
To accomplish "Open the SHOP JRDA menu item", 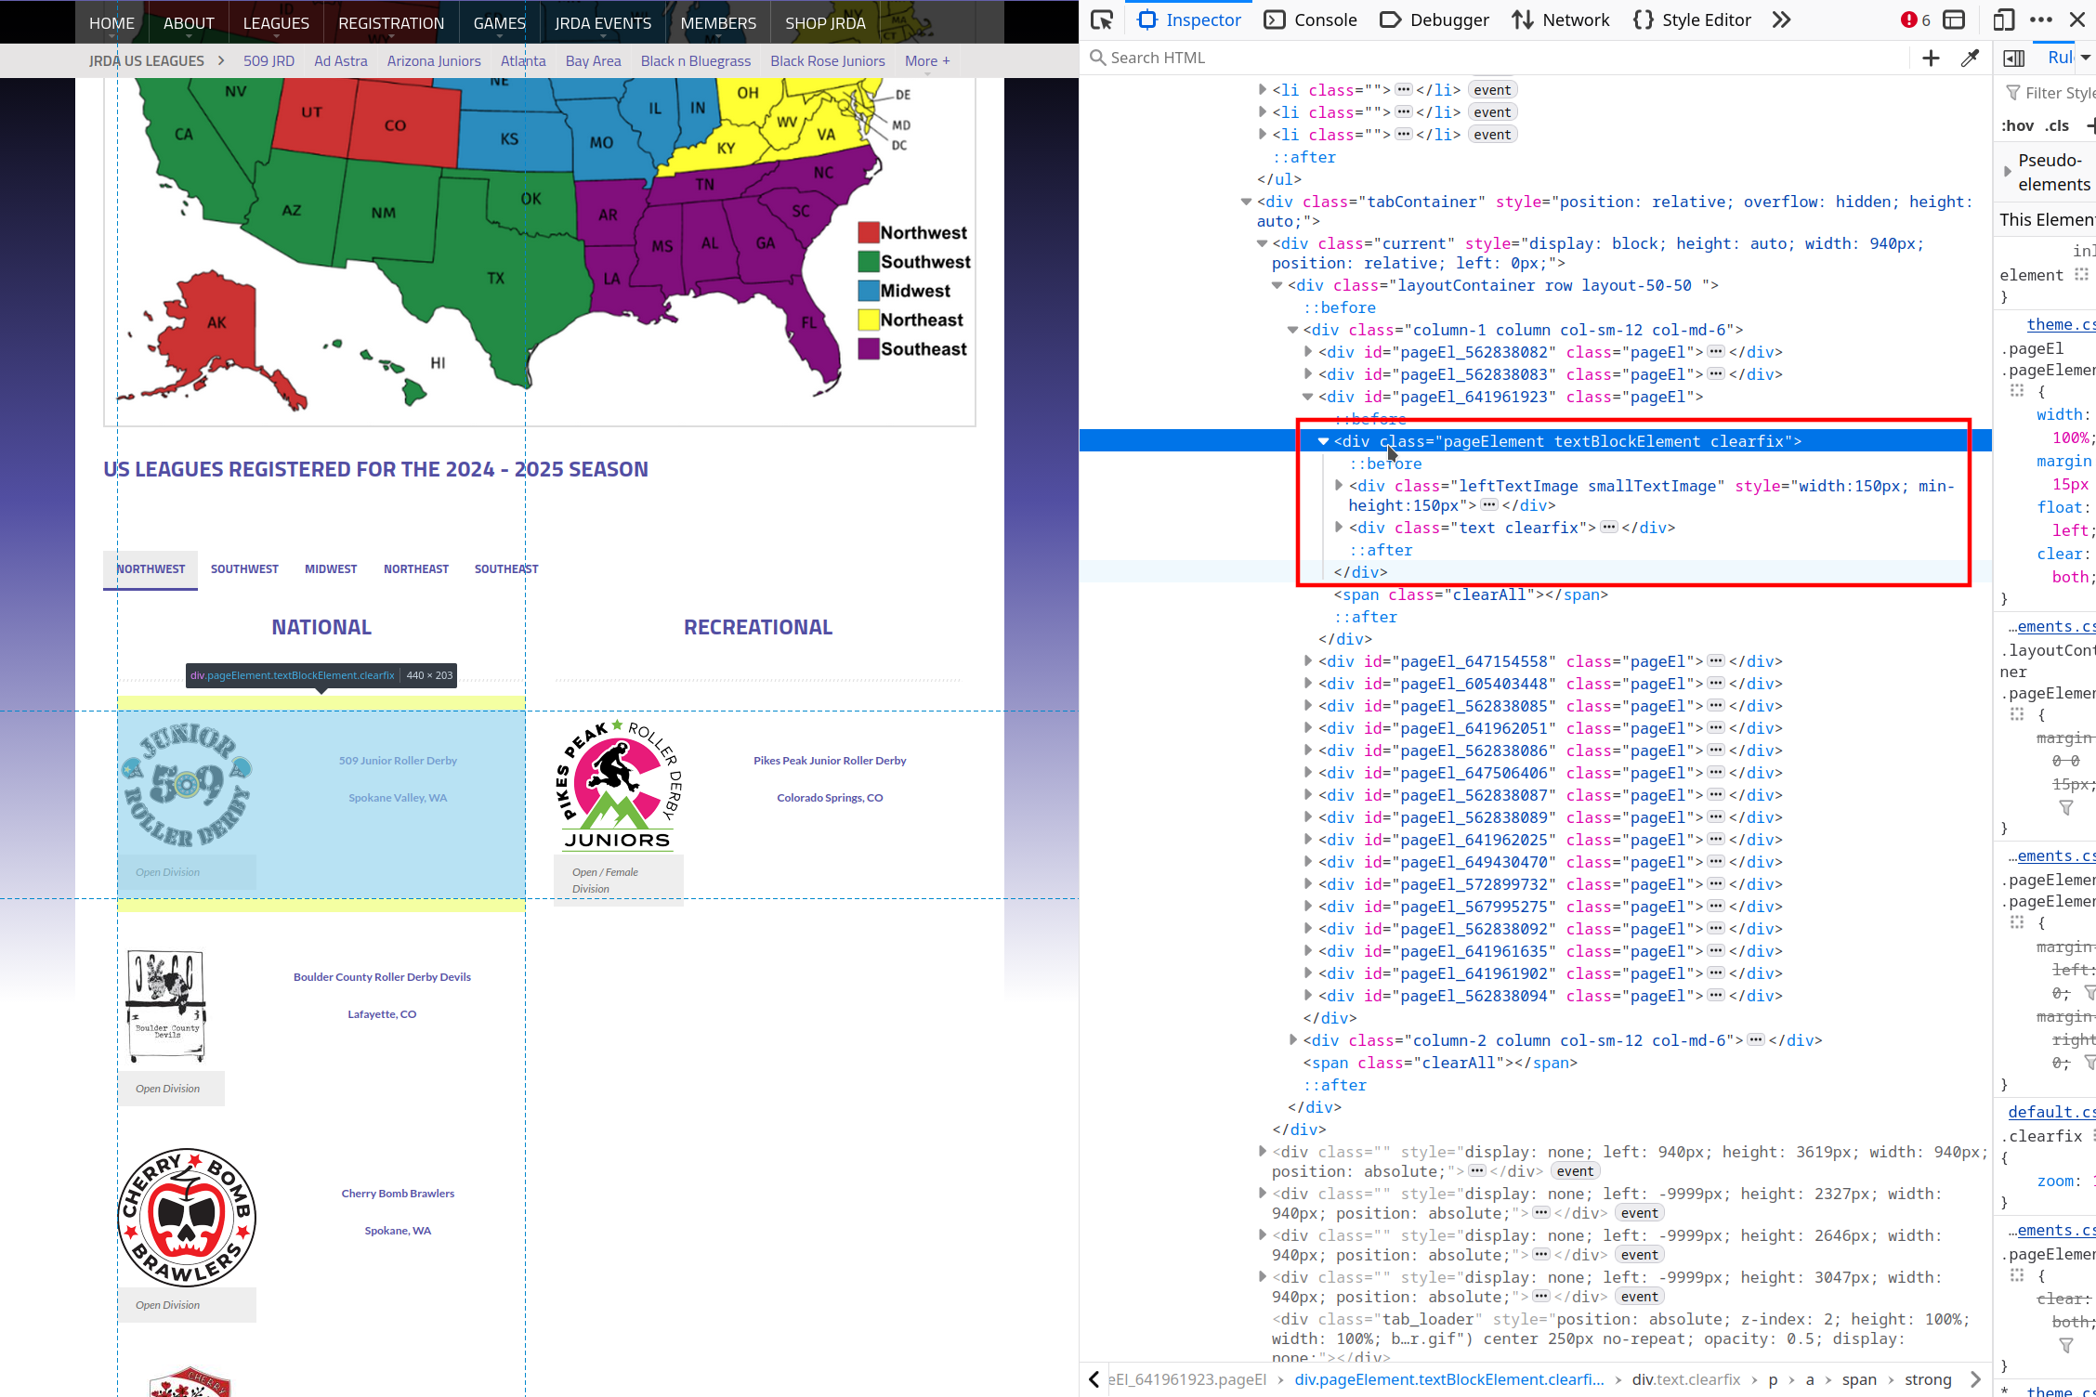I will coord(825,23).
